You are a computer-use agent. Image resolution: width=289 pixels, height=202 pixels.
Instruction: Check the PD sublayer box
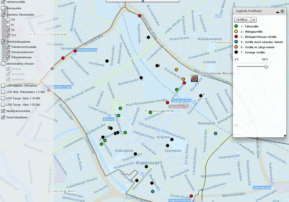(8, 20)
